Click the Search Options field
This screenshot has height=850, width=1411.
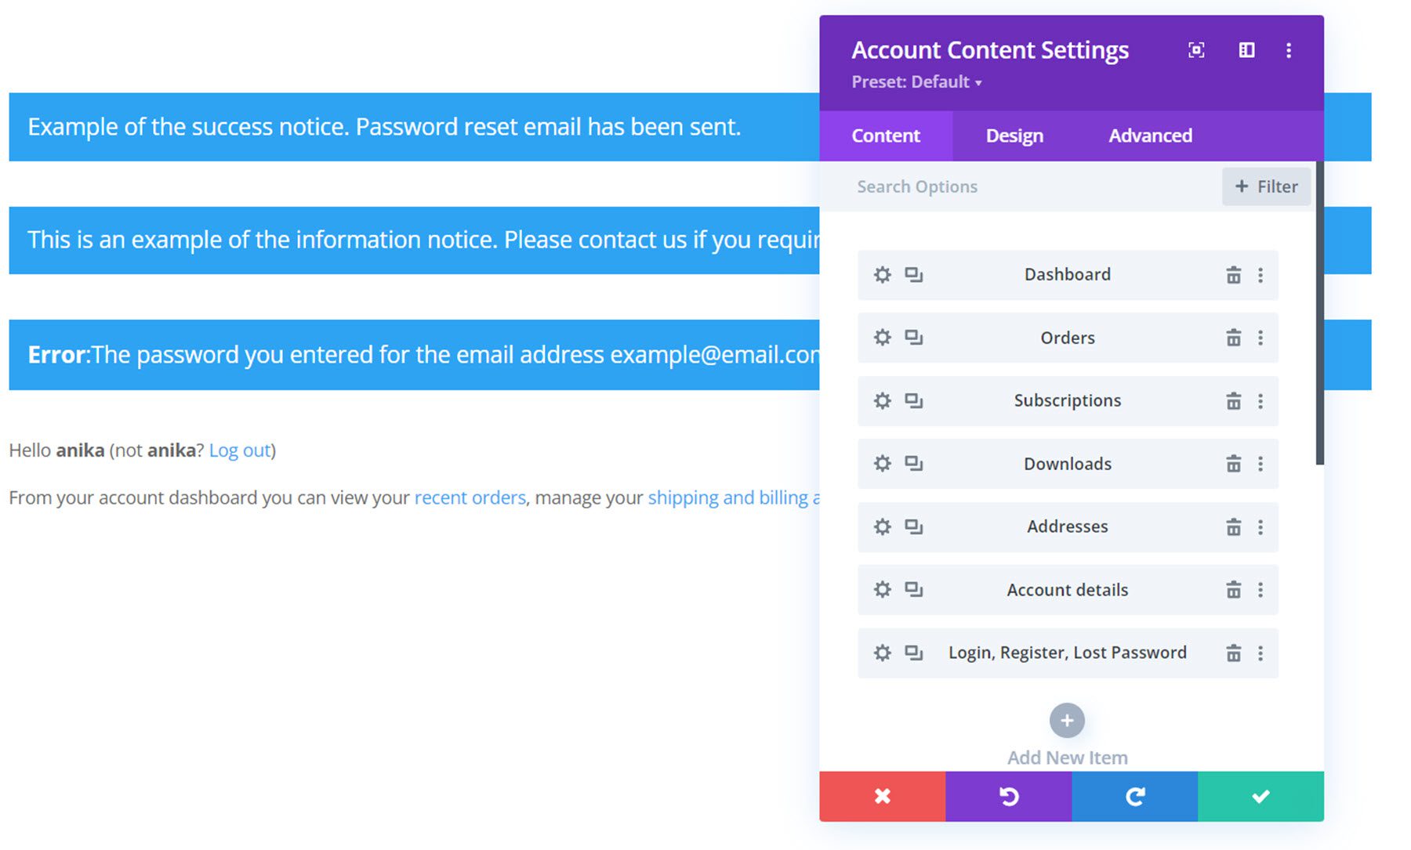coord(1019,186)
